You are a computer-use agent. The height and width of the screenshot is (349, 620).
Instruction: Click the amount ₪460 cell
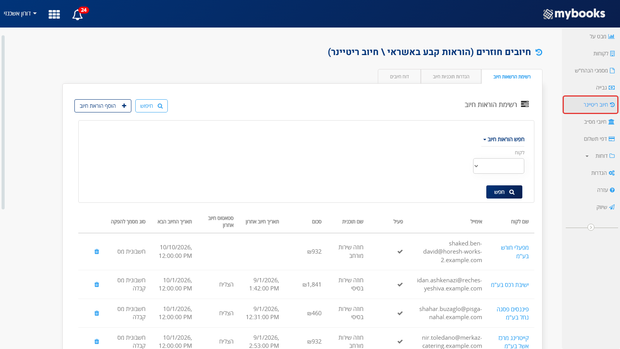[x=314, y=313]
